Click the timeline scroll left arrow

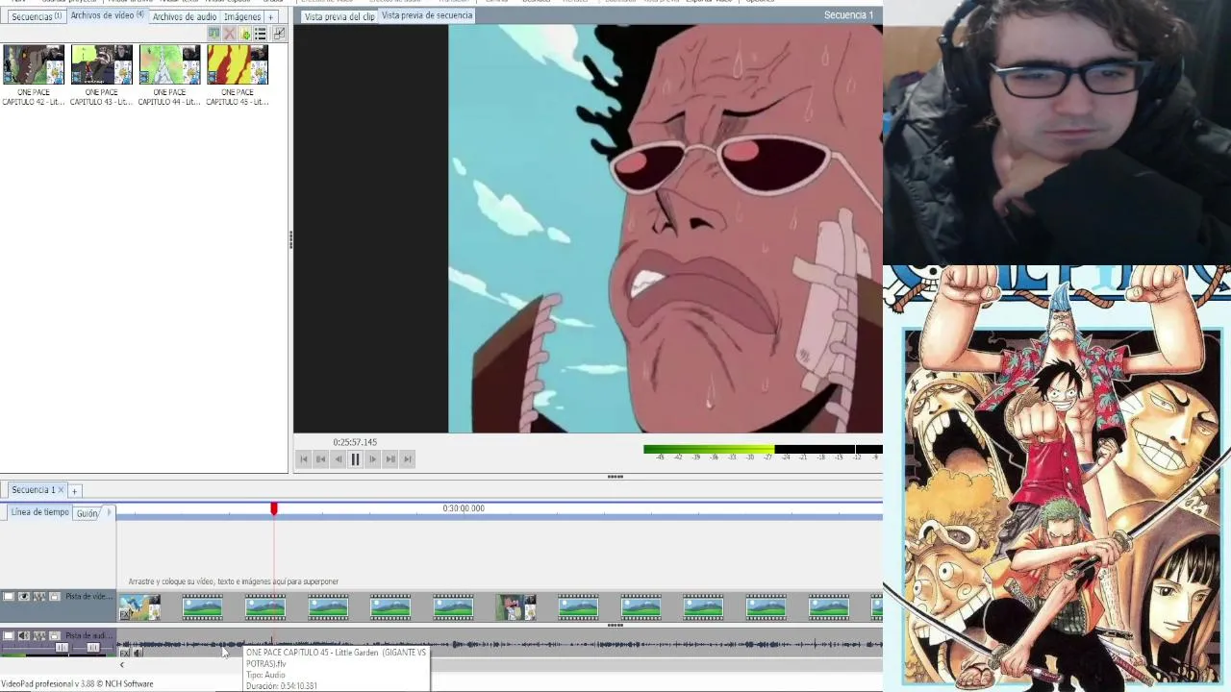(122, 665)
